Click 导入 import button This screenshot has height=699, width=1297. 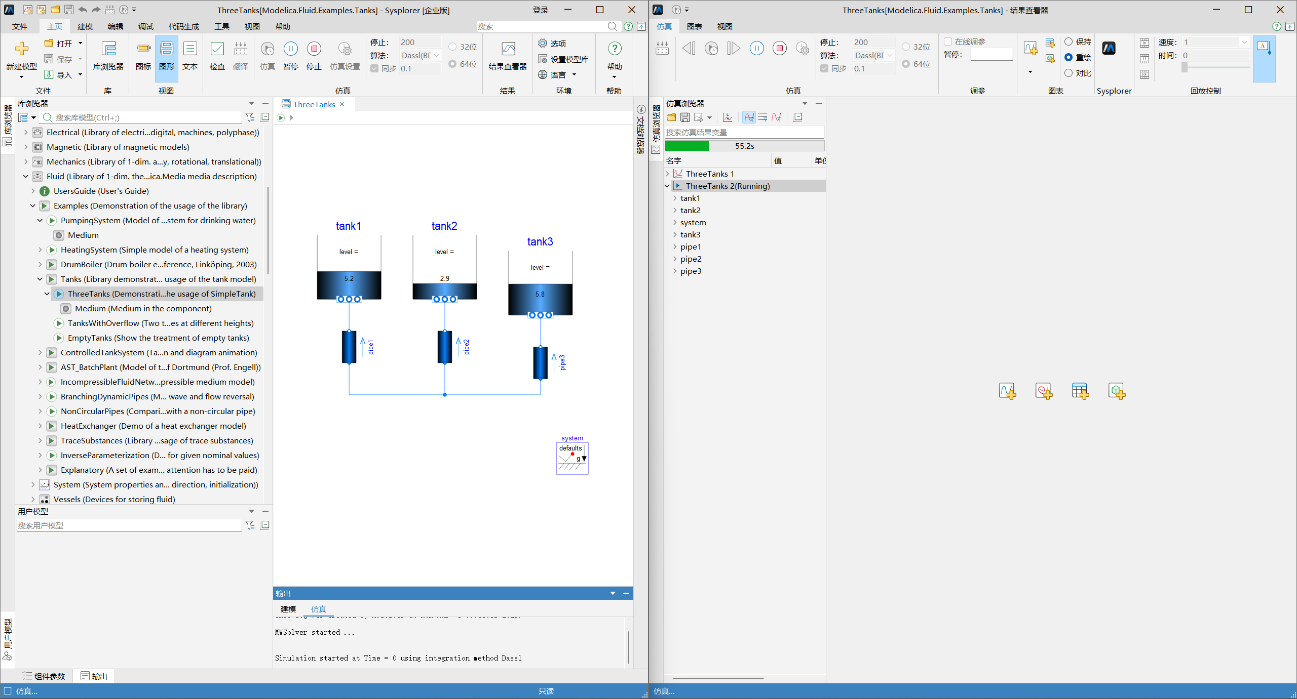(58, 75)
